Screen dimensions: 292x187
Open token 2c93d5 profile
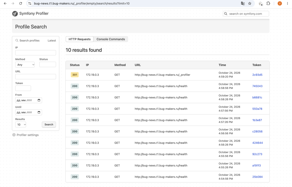pos(257,75)
